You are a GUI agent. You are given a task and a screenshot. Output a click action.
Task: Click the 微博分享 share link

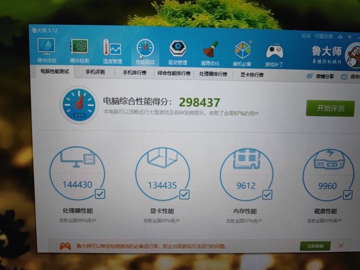(x=325, y=76)
